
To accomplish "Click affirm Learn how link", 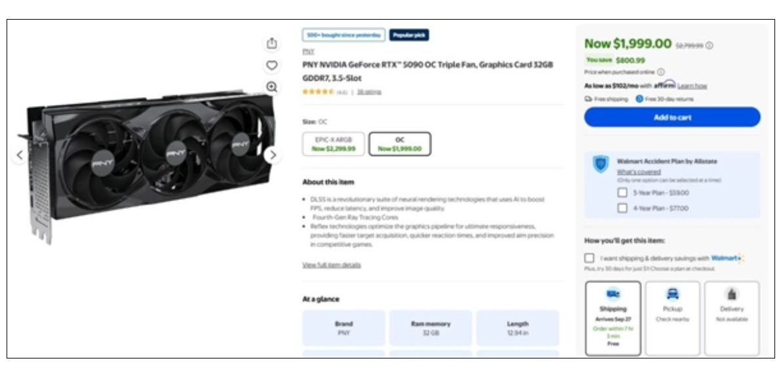I will pyautogui.click(x=692, y=86).
